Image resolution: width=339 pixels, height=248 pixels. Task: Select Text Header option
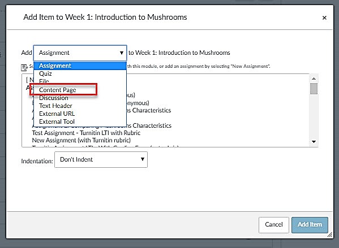pyautogui.click(x=80, y=106)
